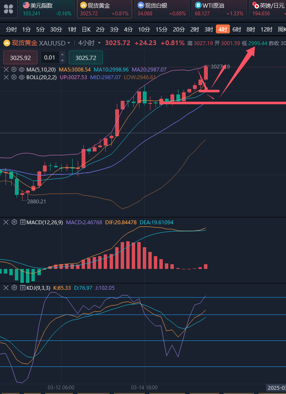Switch to the 6时 timeframe tab
This screenshot has height=394, width=286.
tap(237, 30)
